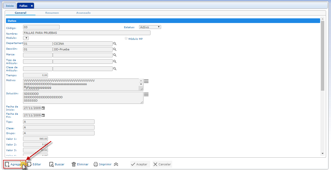Viewport: 331px width, 170px height.
Task: Open the Estatus dropdown showing Activo
Action: tap(150, 27)
